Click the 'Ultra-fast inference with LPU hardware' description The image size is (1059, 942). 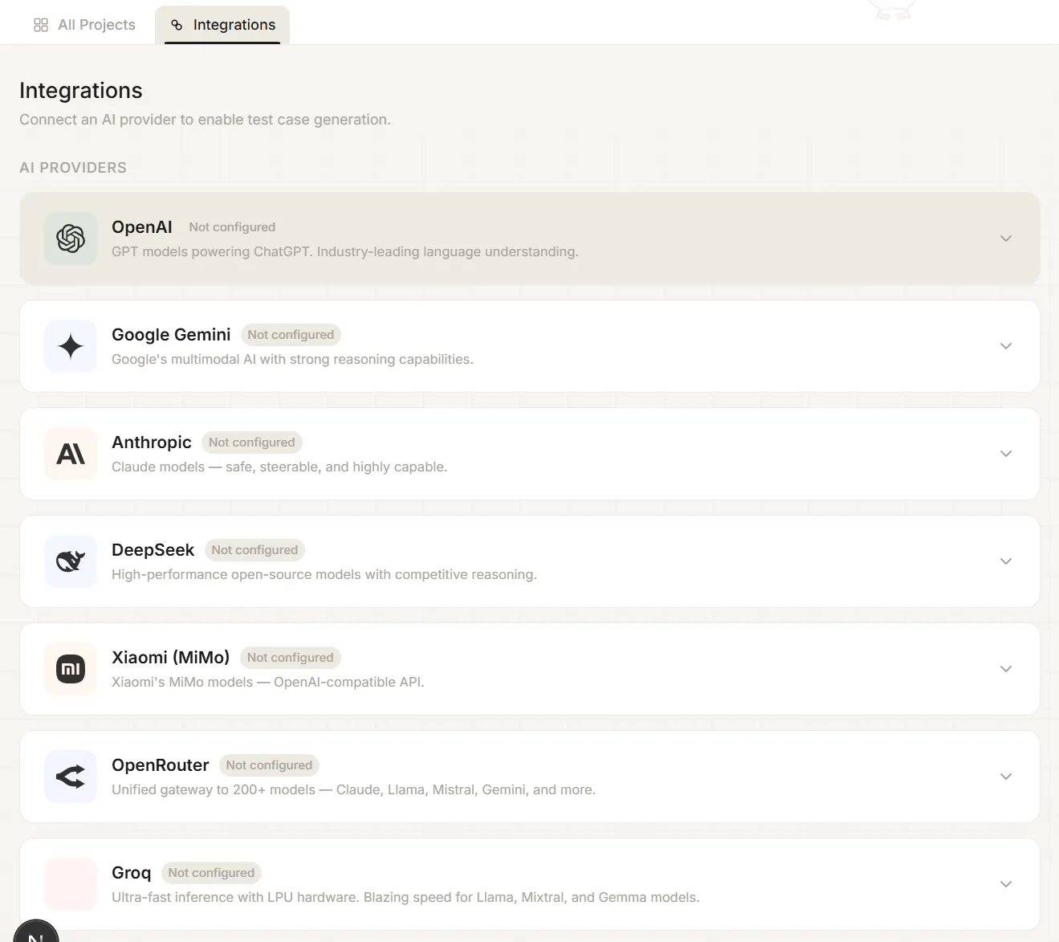(405, 897)
